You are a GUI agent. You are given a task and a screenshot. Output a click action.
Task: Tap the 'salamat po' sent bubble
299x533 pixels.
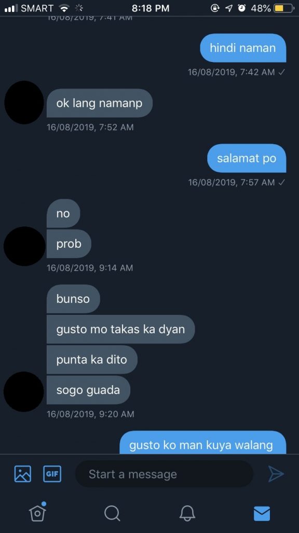[247, 158]
